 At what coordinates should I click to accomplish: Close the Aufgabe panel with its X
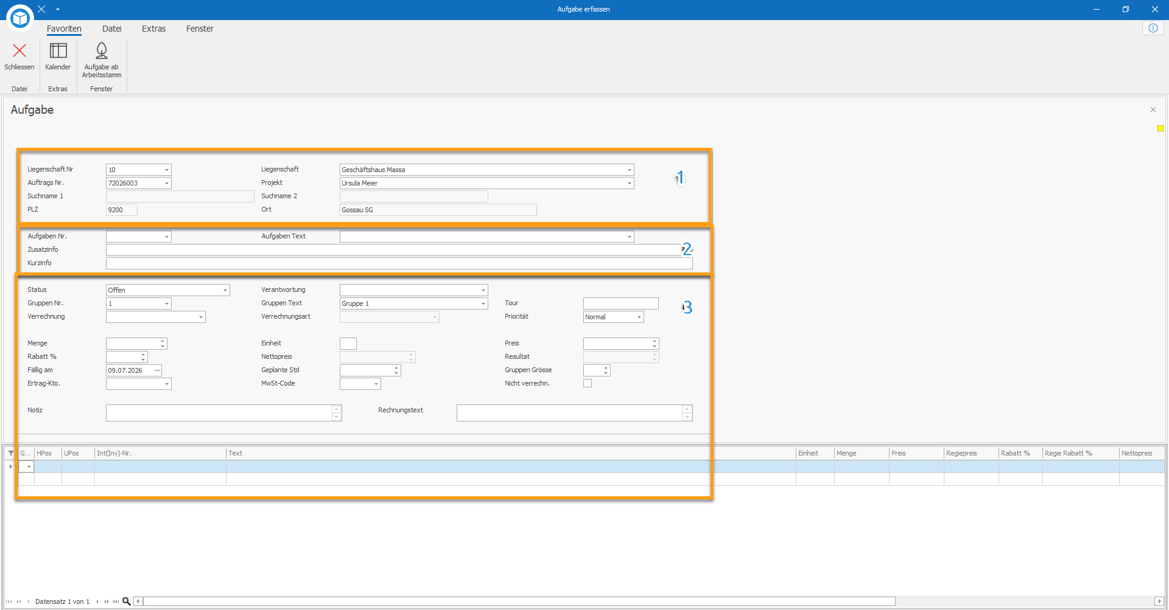(1153, 109)
